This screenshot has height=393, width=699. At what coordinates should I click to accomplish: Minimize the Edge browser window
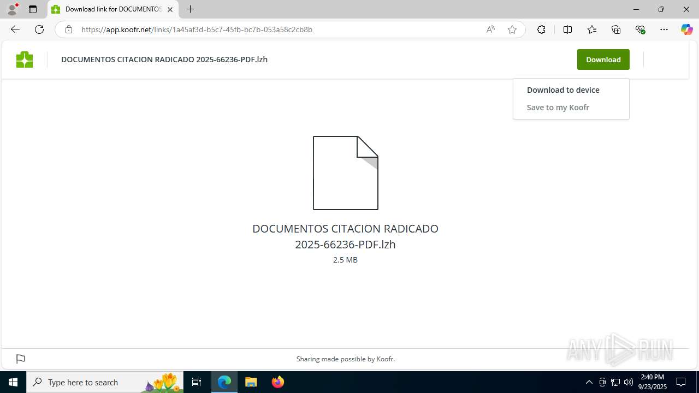pos(636,9)
